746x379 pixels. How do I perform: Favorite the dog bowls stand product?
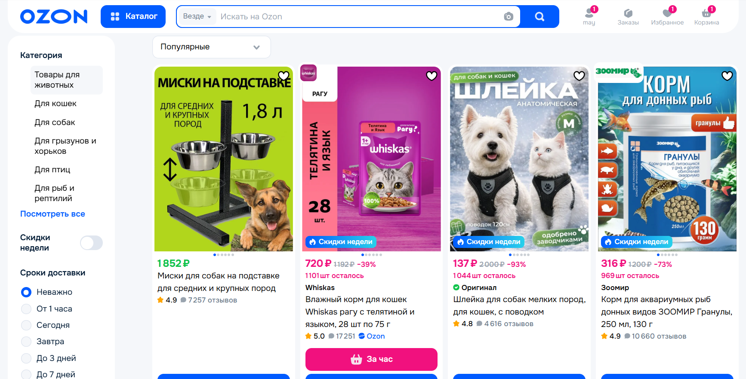(x=284, y=76)
